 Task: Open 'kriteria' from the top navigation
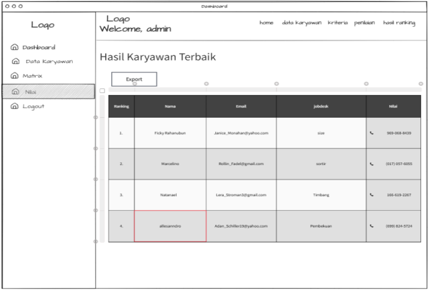338,23
